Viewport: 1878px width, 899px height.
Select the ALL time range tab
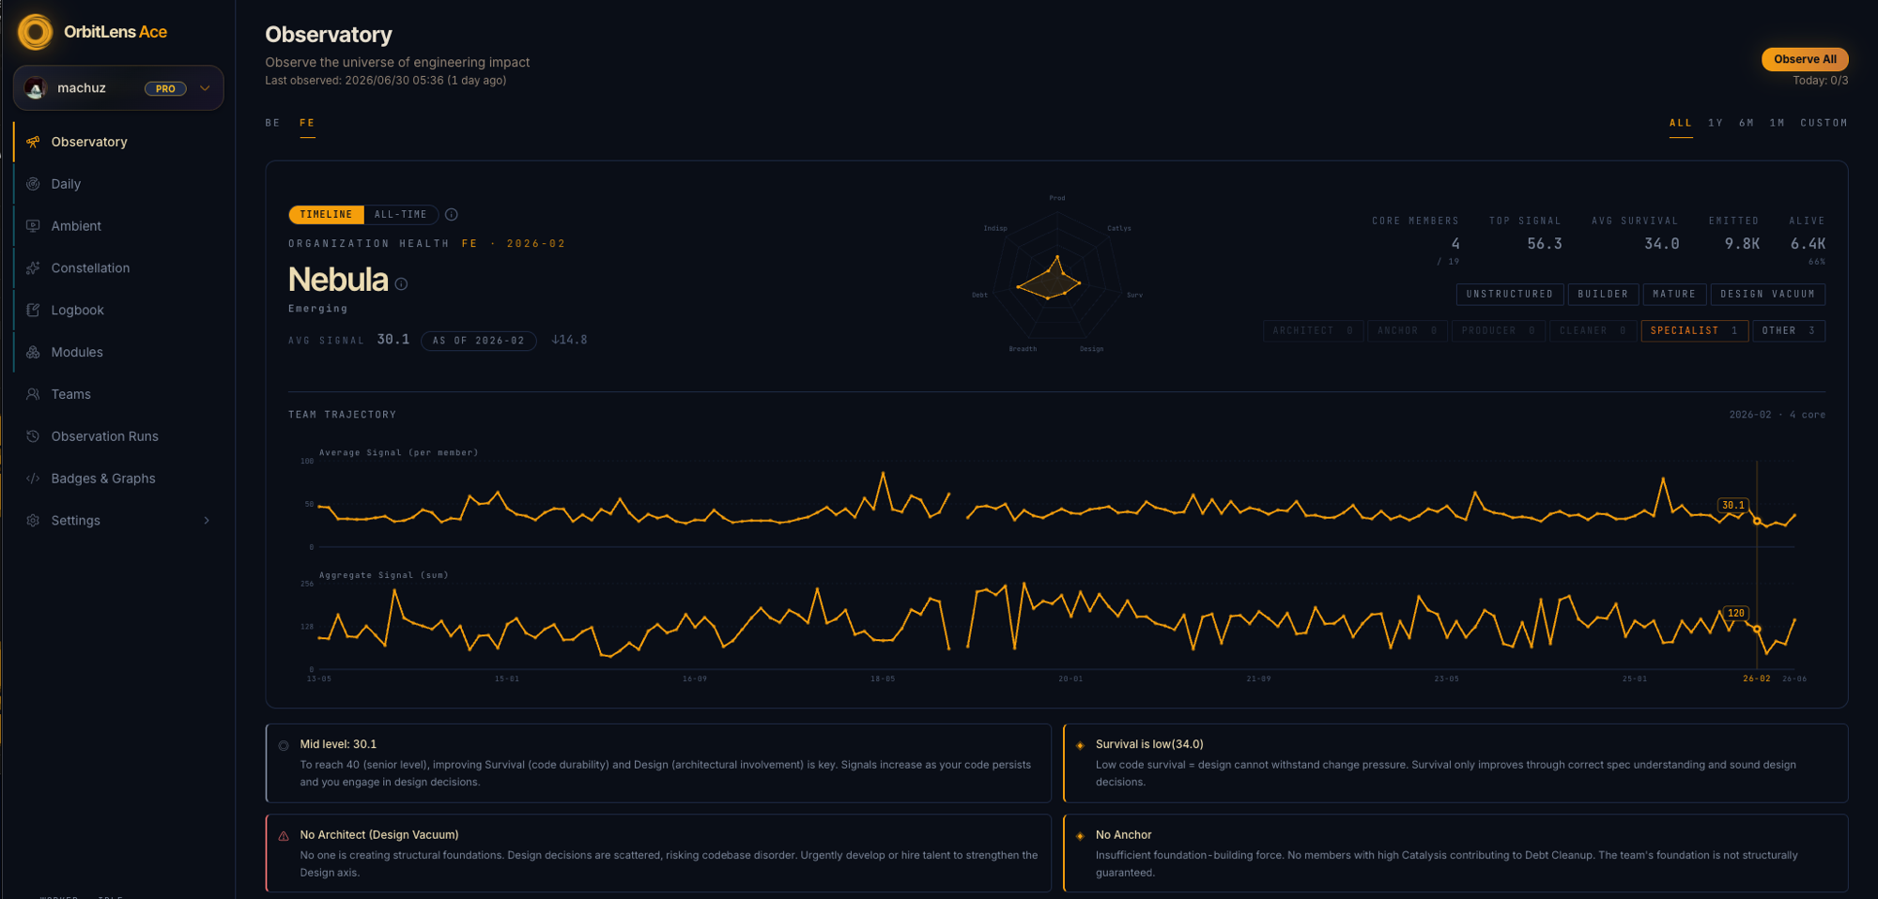(x=1681, y=123)
